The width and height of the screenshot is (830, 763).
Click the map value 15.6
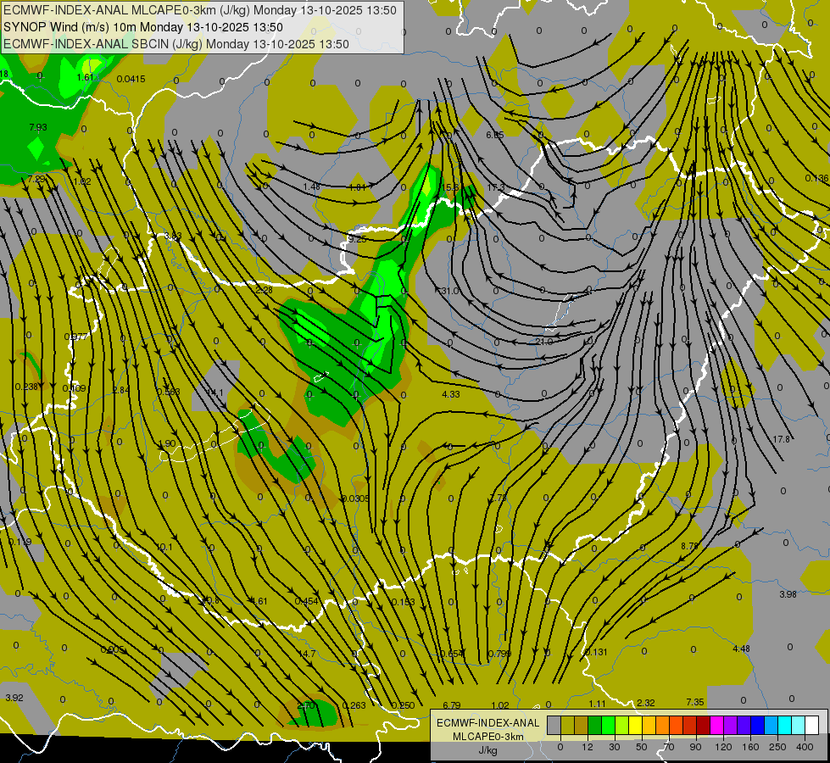450,187
